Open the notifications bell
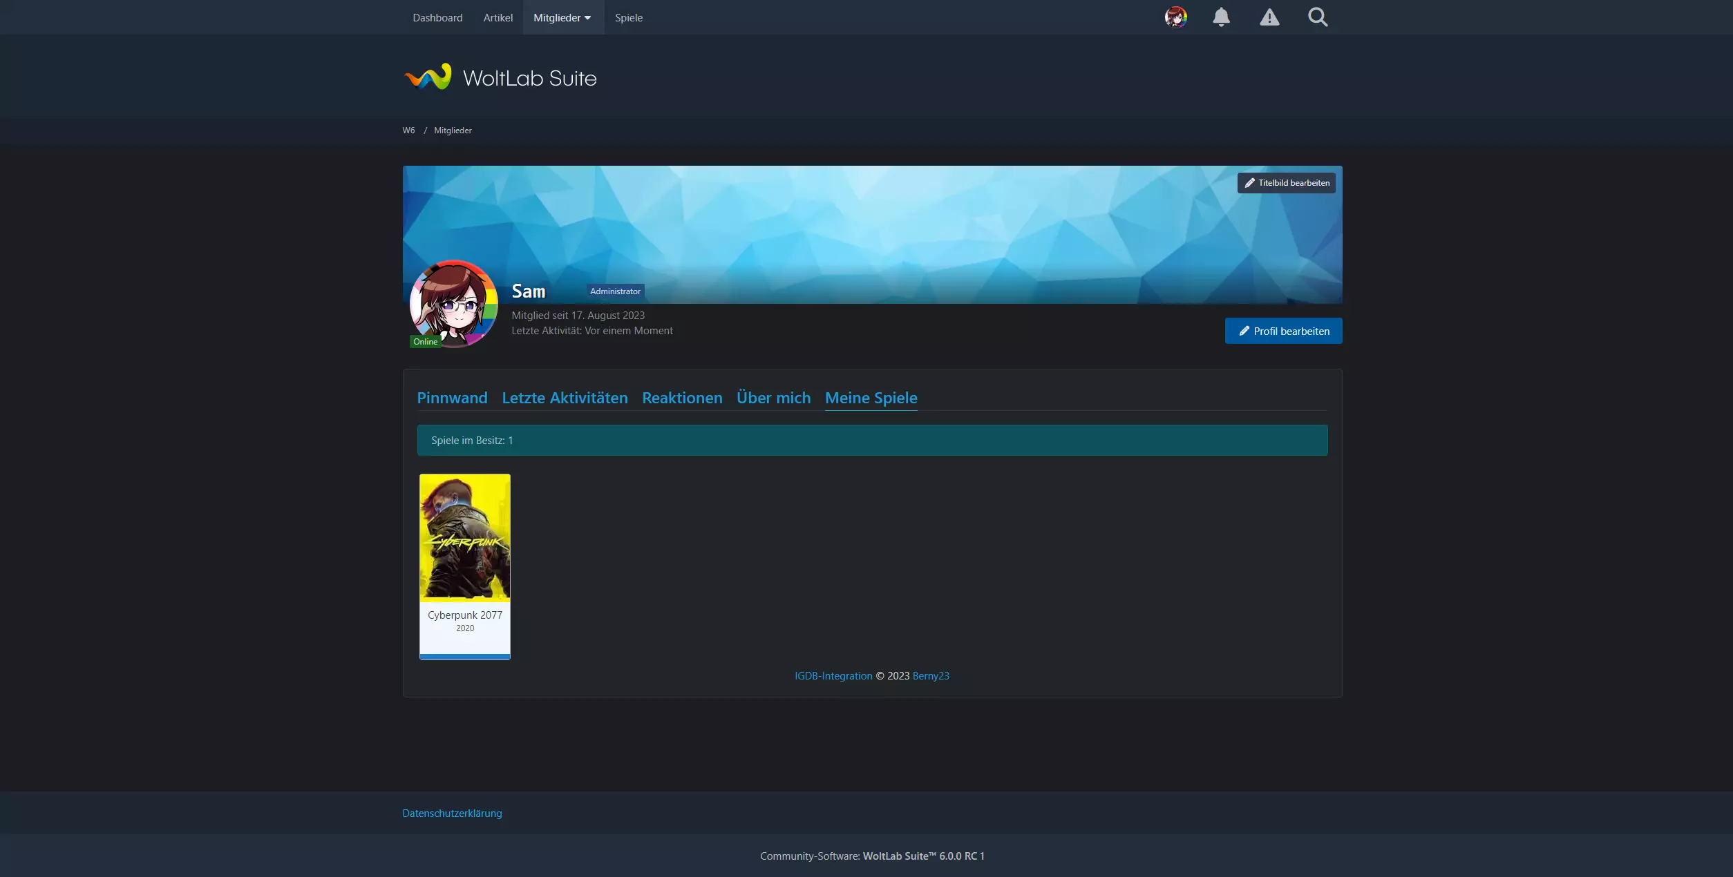Screen dimensions: 1733x877 [1221, 17]
